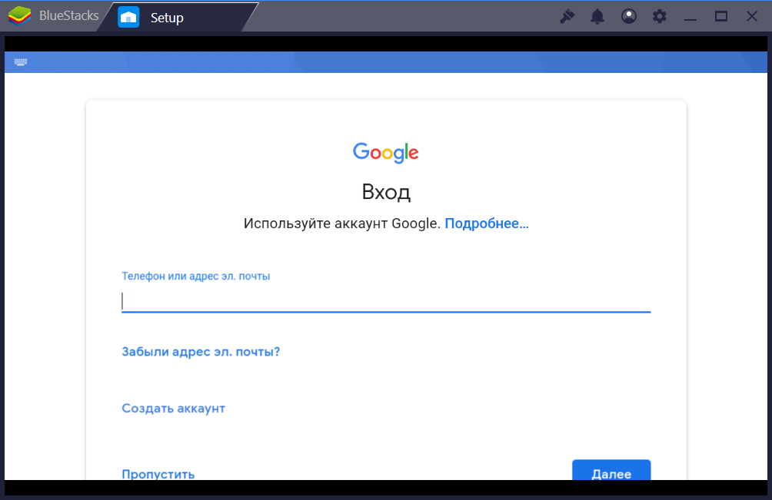Open BlueStacks settings gear
The width and height of the screenshot is (772, 500).
click(x=660, y=16)
